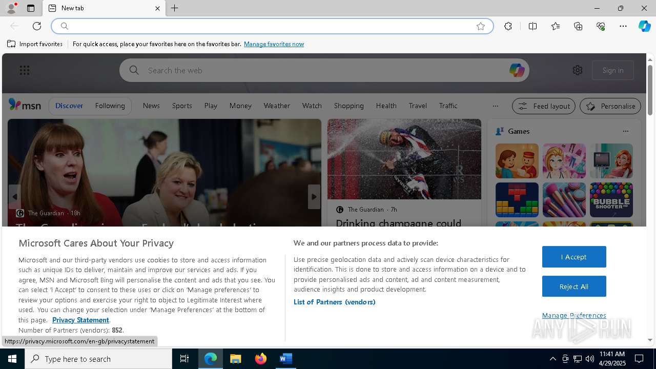The width and height of the screenshot is (656, 369).
Task: Open the Money section
Action: [240, 106]
